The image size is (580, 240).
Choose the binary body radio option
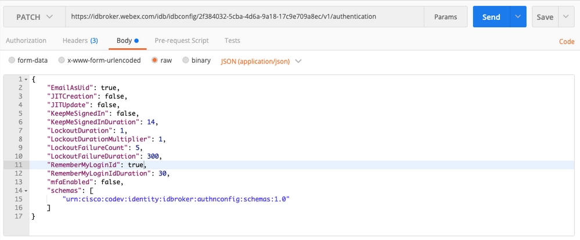pyautogui.click(x=186, y=60)
